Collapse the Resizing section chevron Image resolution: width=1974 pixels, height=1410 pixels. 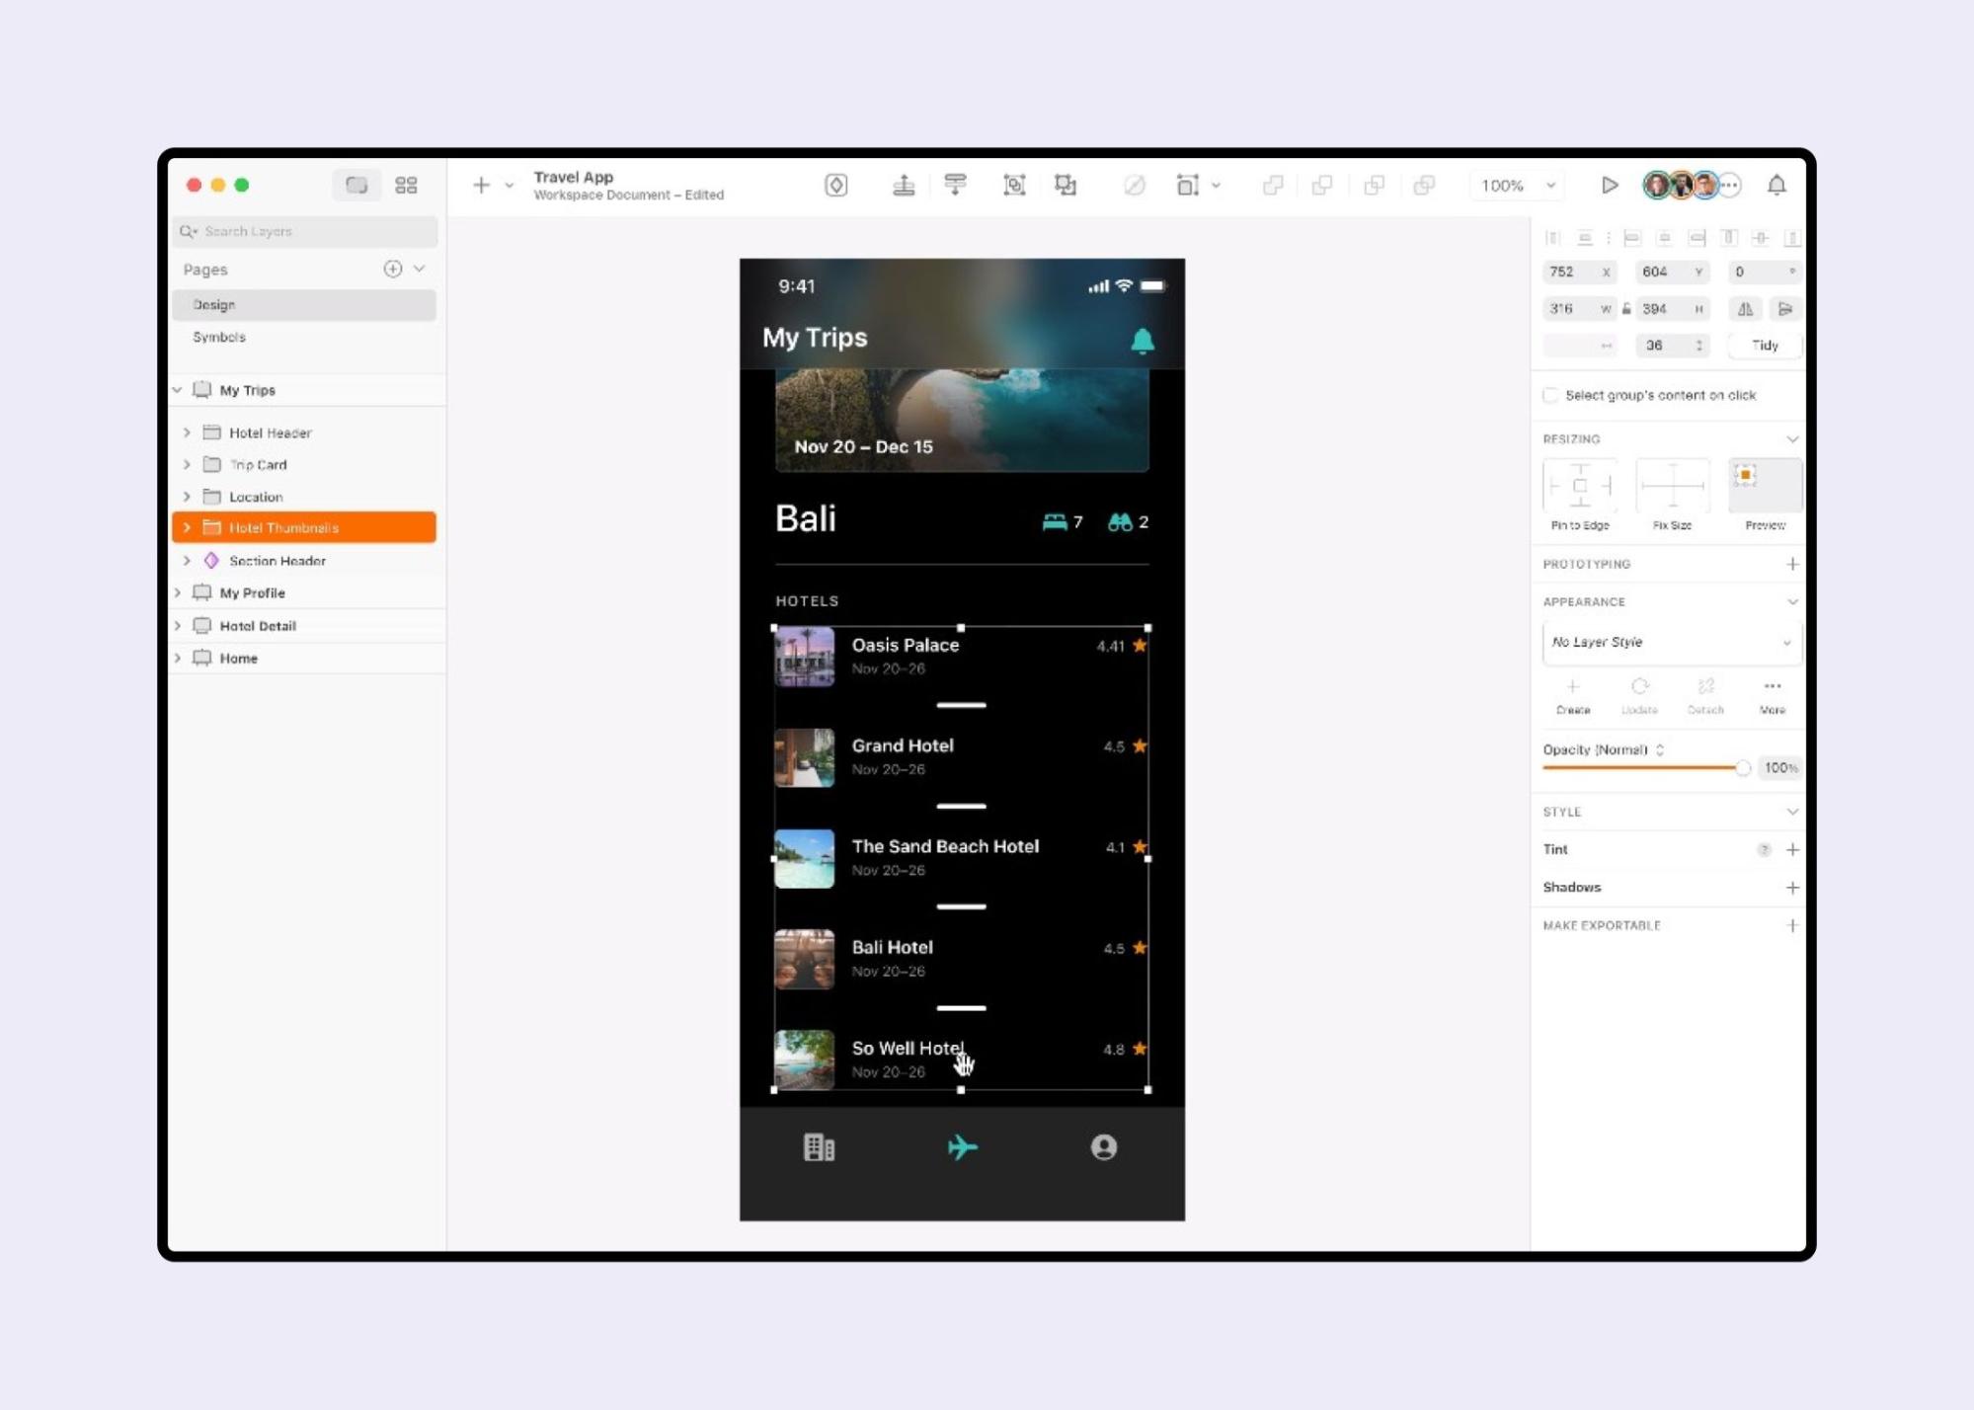1792,439
